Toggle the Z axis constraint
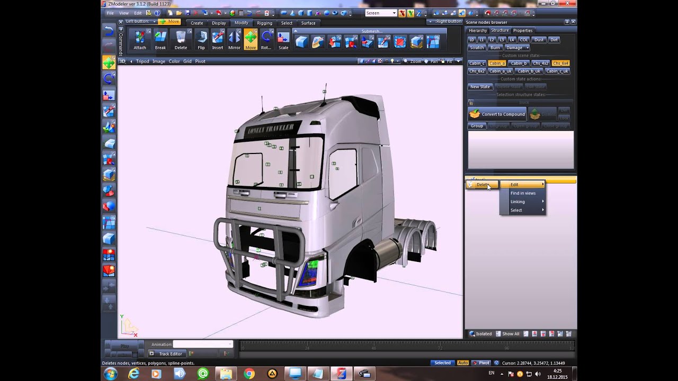 [x=418, y=13]
